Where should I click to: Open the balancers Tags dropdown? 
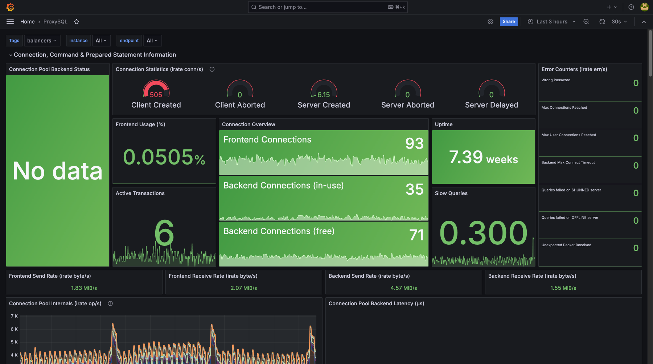(x=42, y=41)
